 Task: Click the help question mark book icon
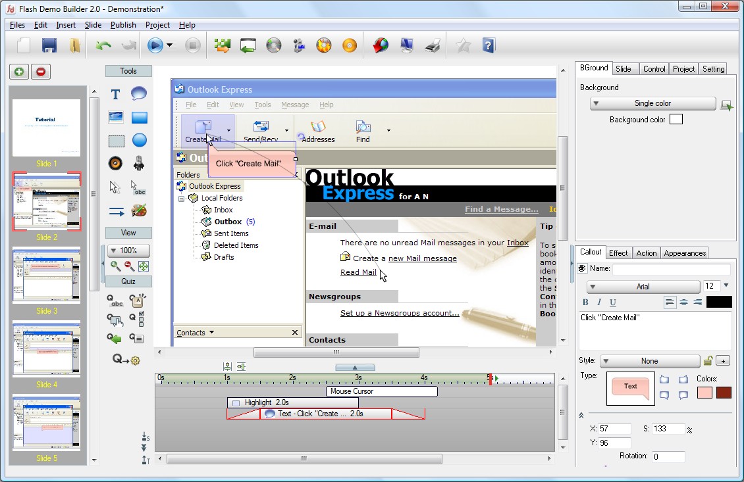click(x=489, y=45)
